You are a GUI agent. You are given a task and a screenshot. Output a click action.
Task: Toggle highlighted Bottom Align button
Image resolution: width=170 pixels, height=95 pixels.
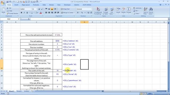click(52, 9)
